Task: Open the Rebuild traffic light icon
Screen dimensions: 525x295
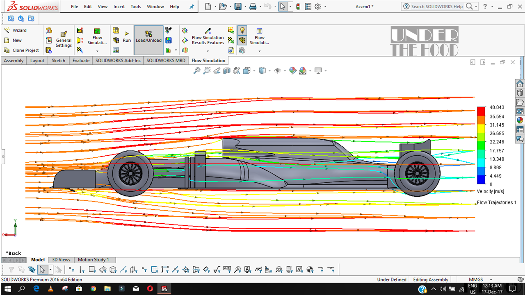Action: pyautogui.click(x=298, y=7)
